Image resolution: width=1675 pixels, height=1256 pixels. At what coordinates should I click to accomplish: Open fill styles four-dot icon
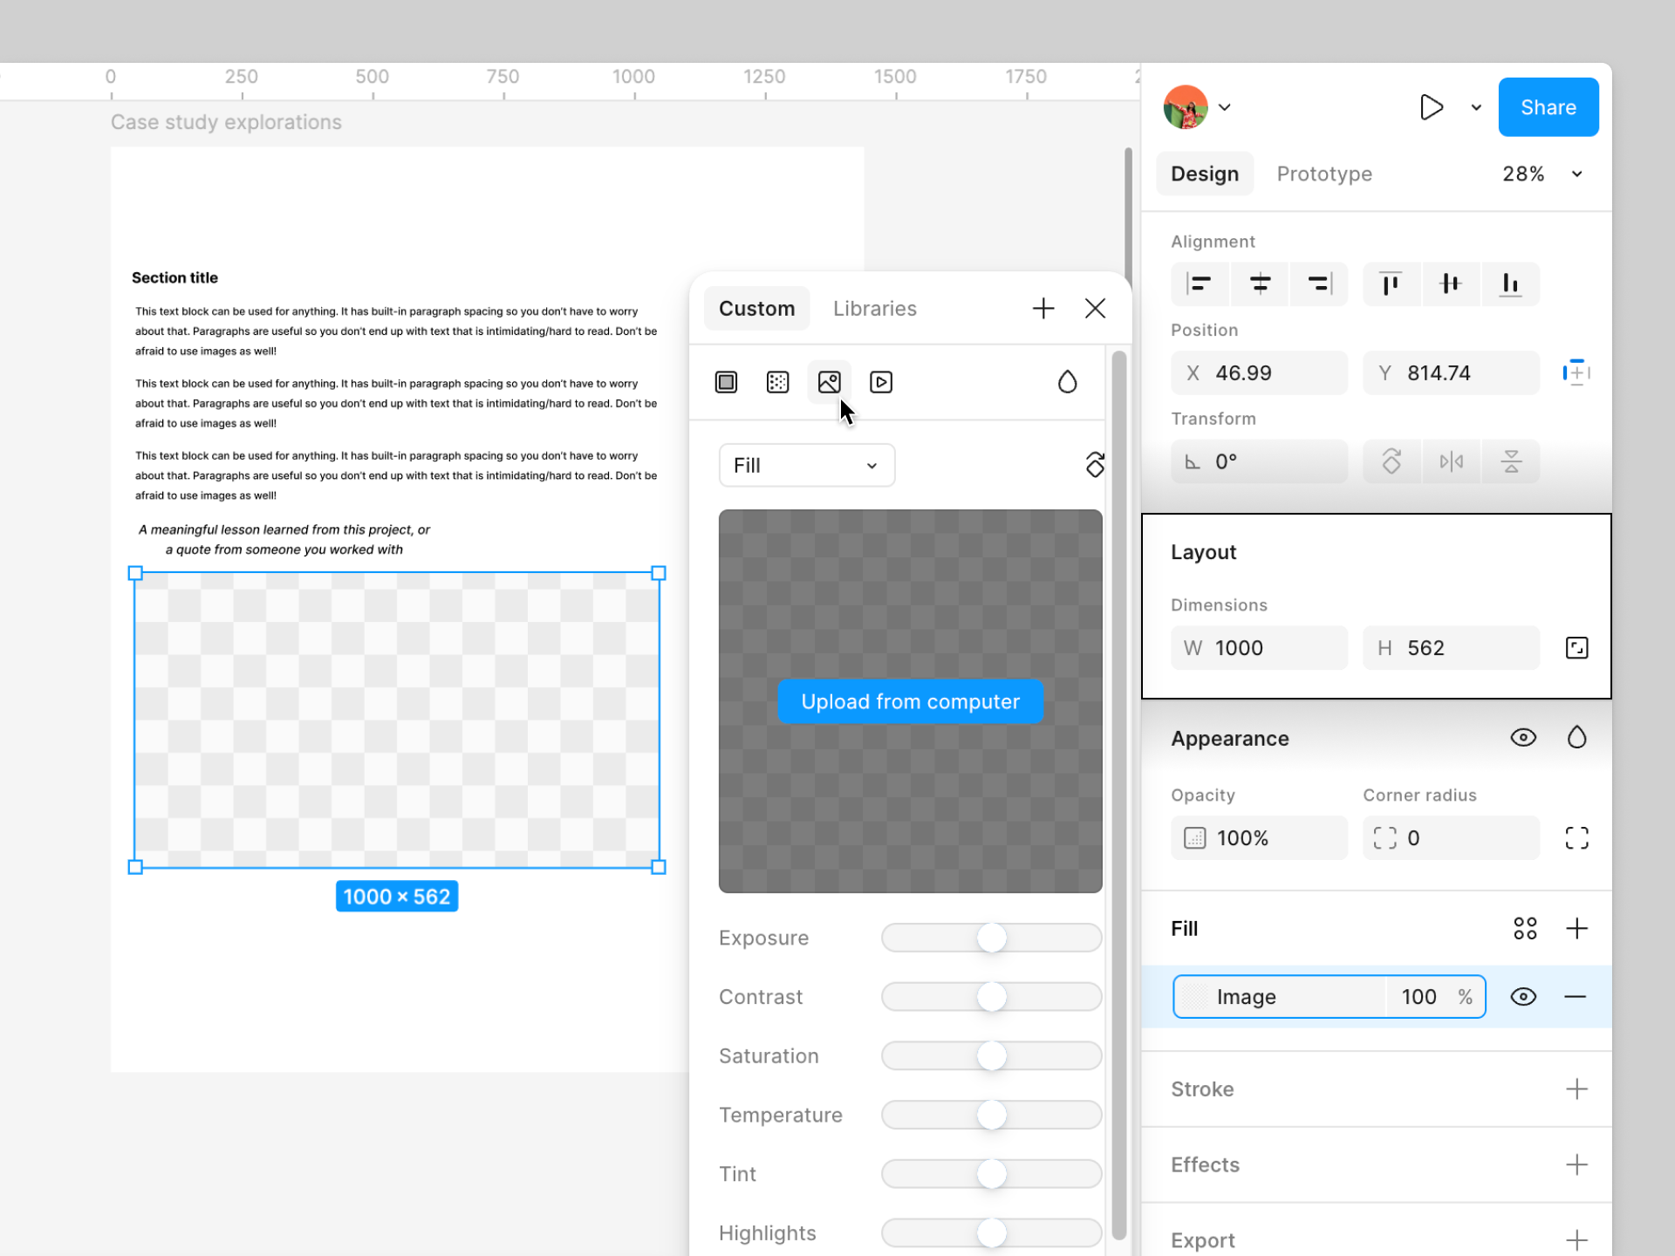pyautogui.click(x=1525, y=928)
